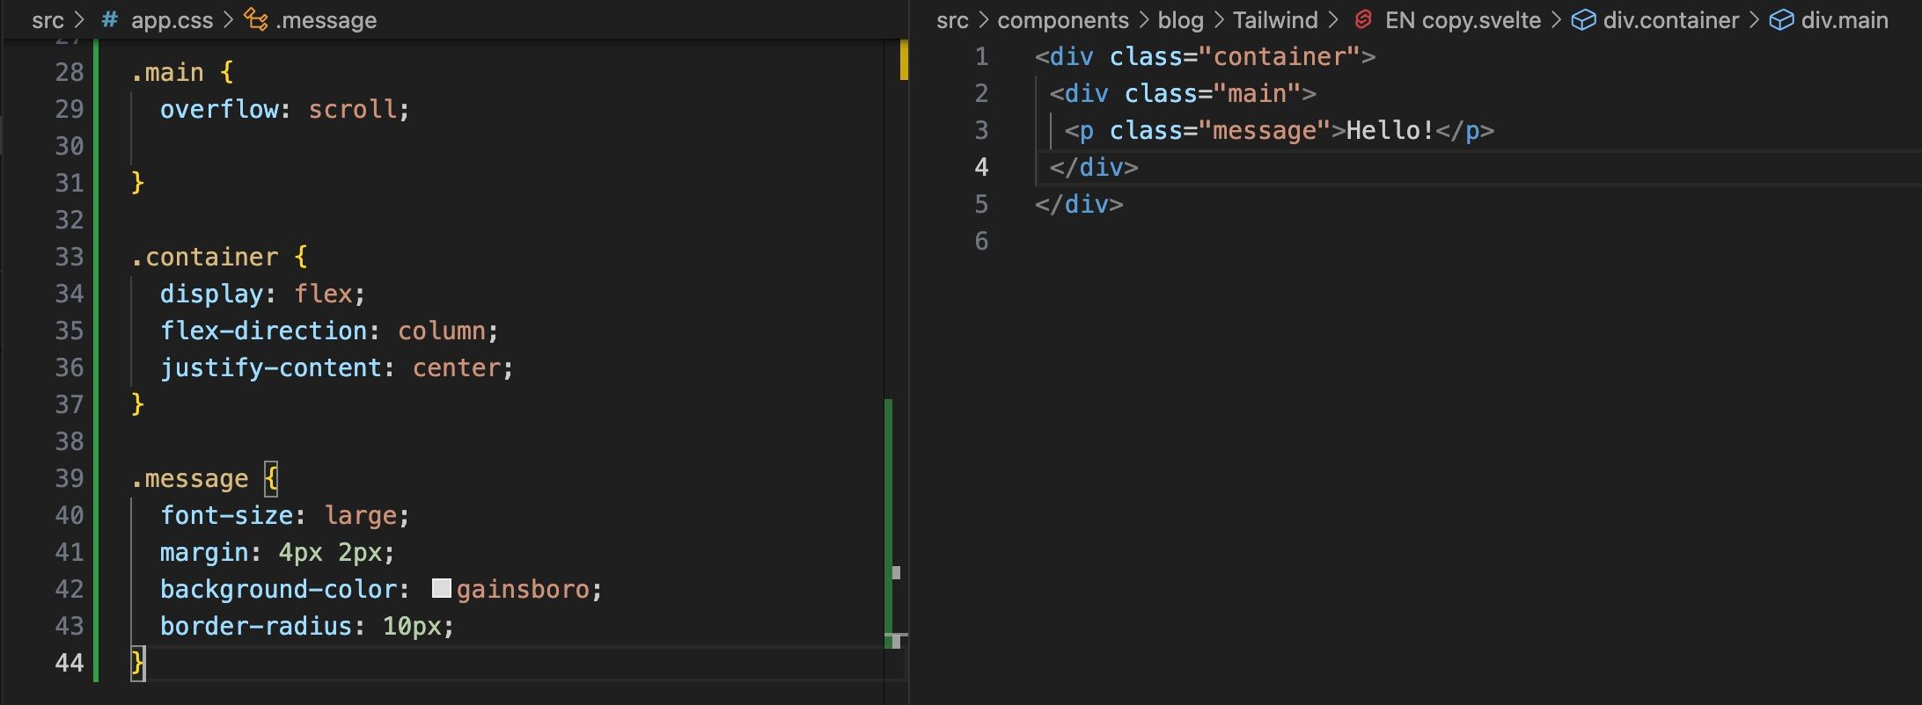This screenshot has height=705, width=1922.
Task: Select the '.message' breadcrumb item
Action: [326, 20]
